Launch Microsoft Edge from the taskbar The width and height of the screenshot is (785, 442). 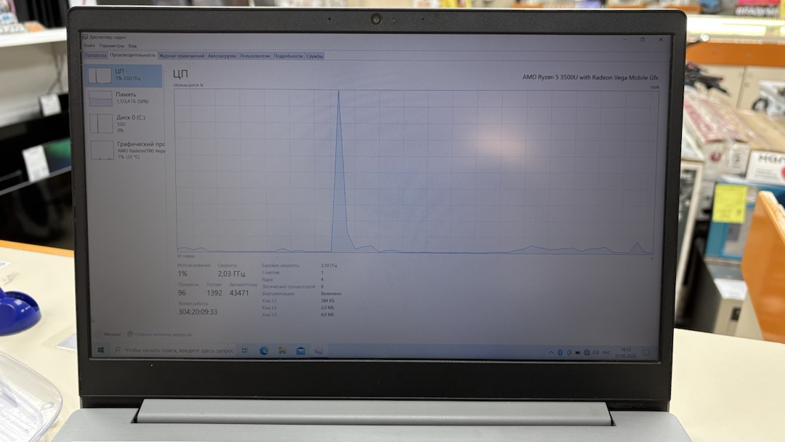coord(264,351)
